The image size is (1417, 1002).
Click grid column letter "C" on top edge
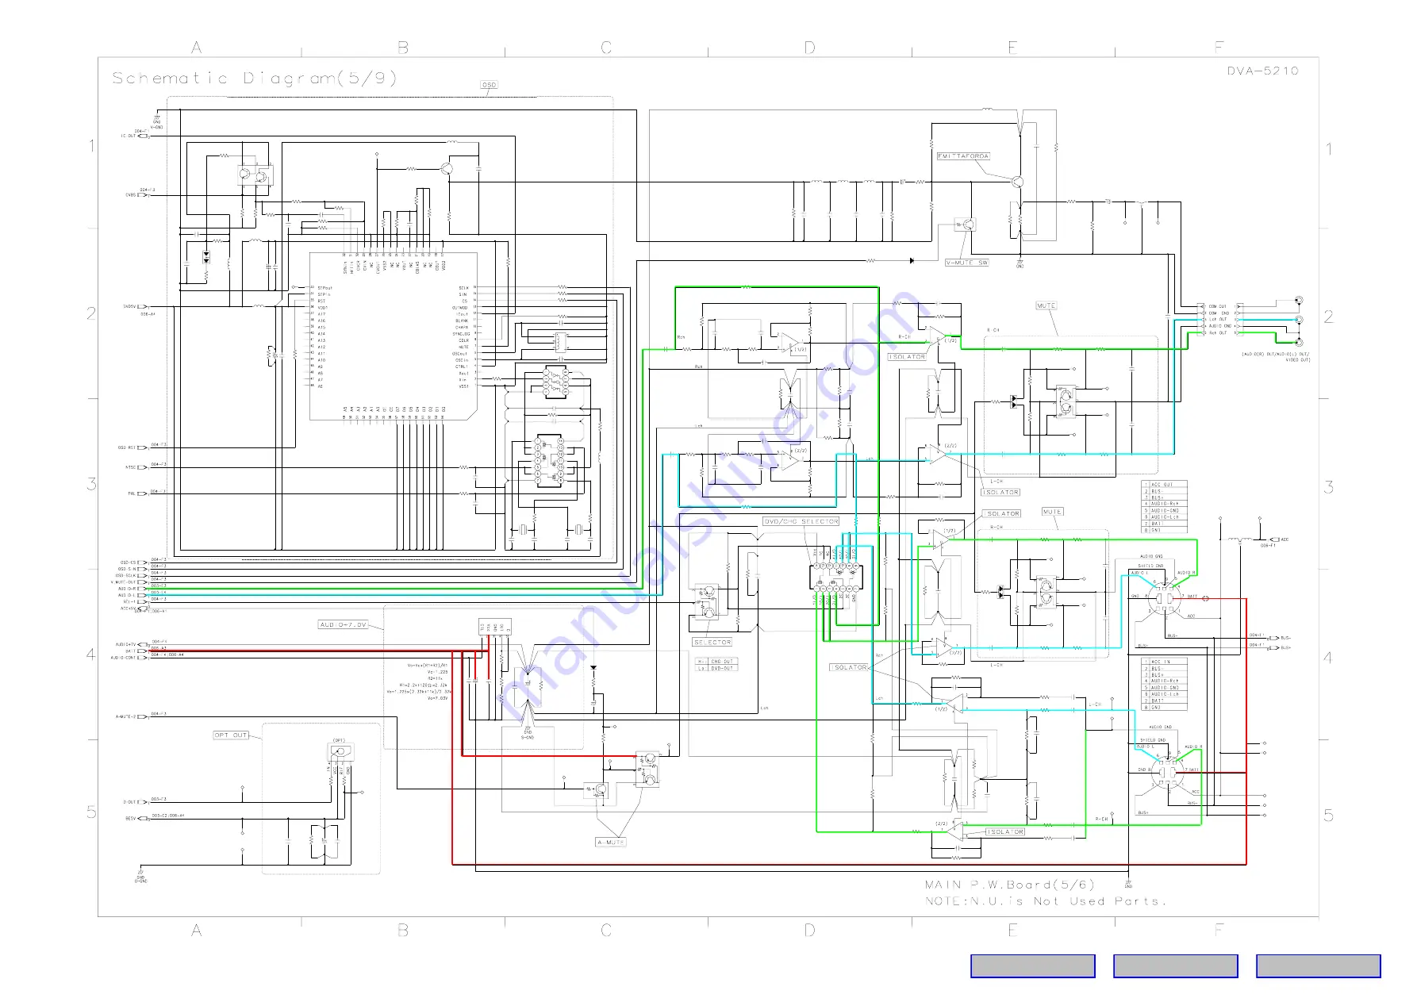606,48
